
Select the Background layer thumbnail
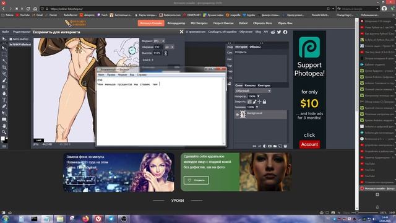[243, 115]
